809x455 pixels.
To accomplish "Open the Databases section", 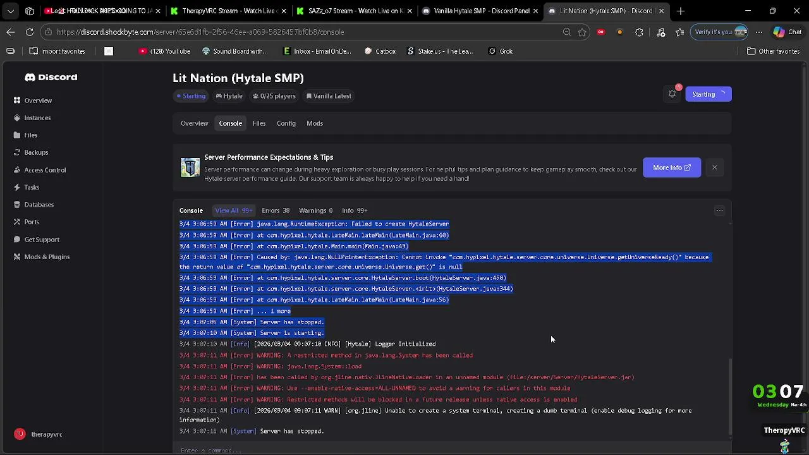I will click(x=39, y=205).
